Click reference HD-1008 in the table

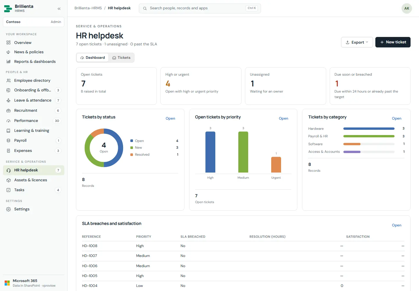click(x=90, y=246)
